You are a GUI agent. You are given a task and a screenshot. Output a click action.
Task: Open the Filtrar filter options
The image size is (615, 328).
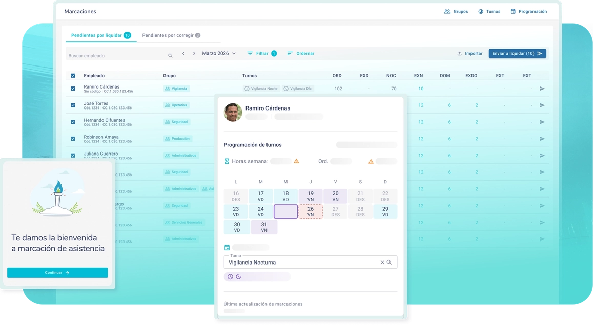click(262, 53)
